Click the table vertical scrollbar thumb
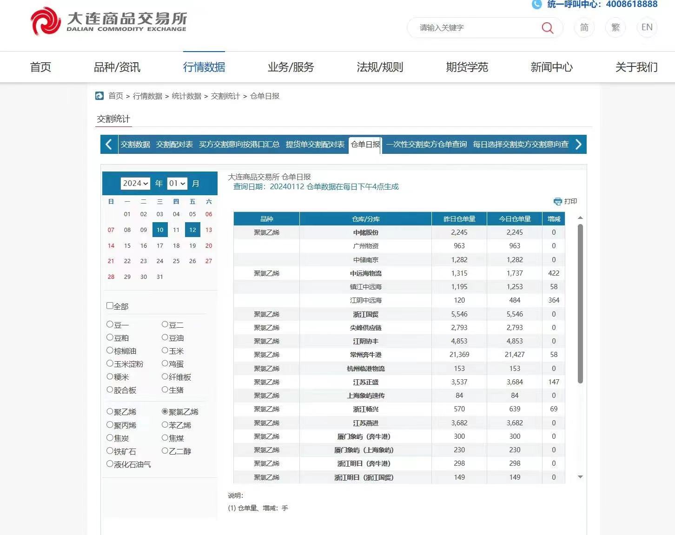The height and width of the screenshot is (535, 675). pos(580,304)
